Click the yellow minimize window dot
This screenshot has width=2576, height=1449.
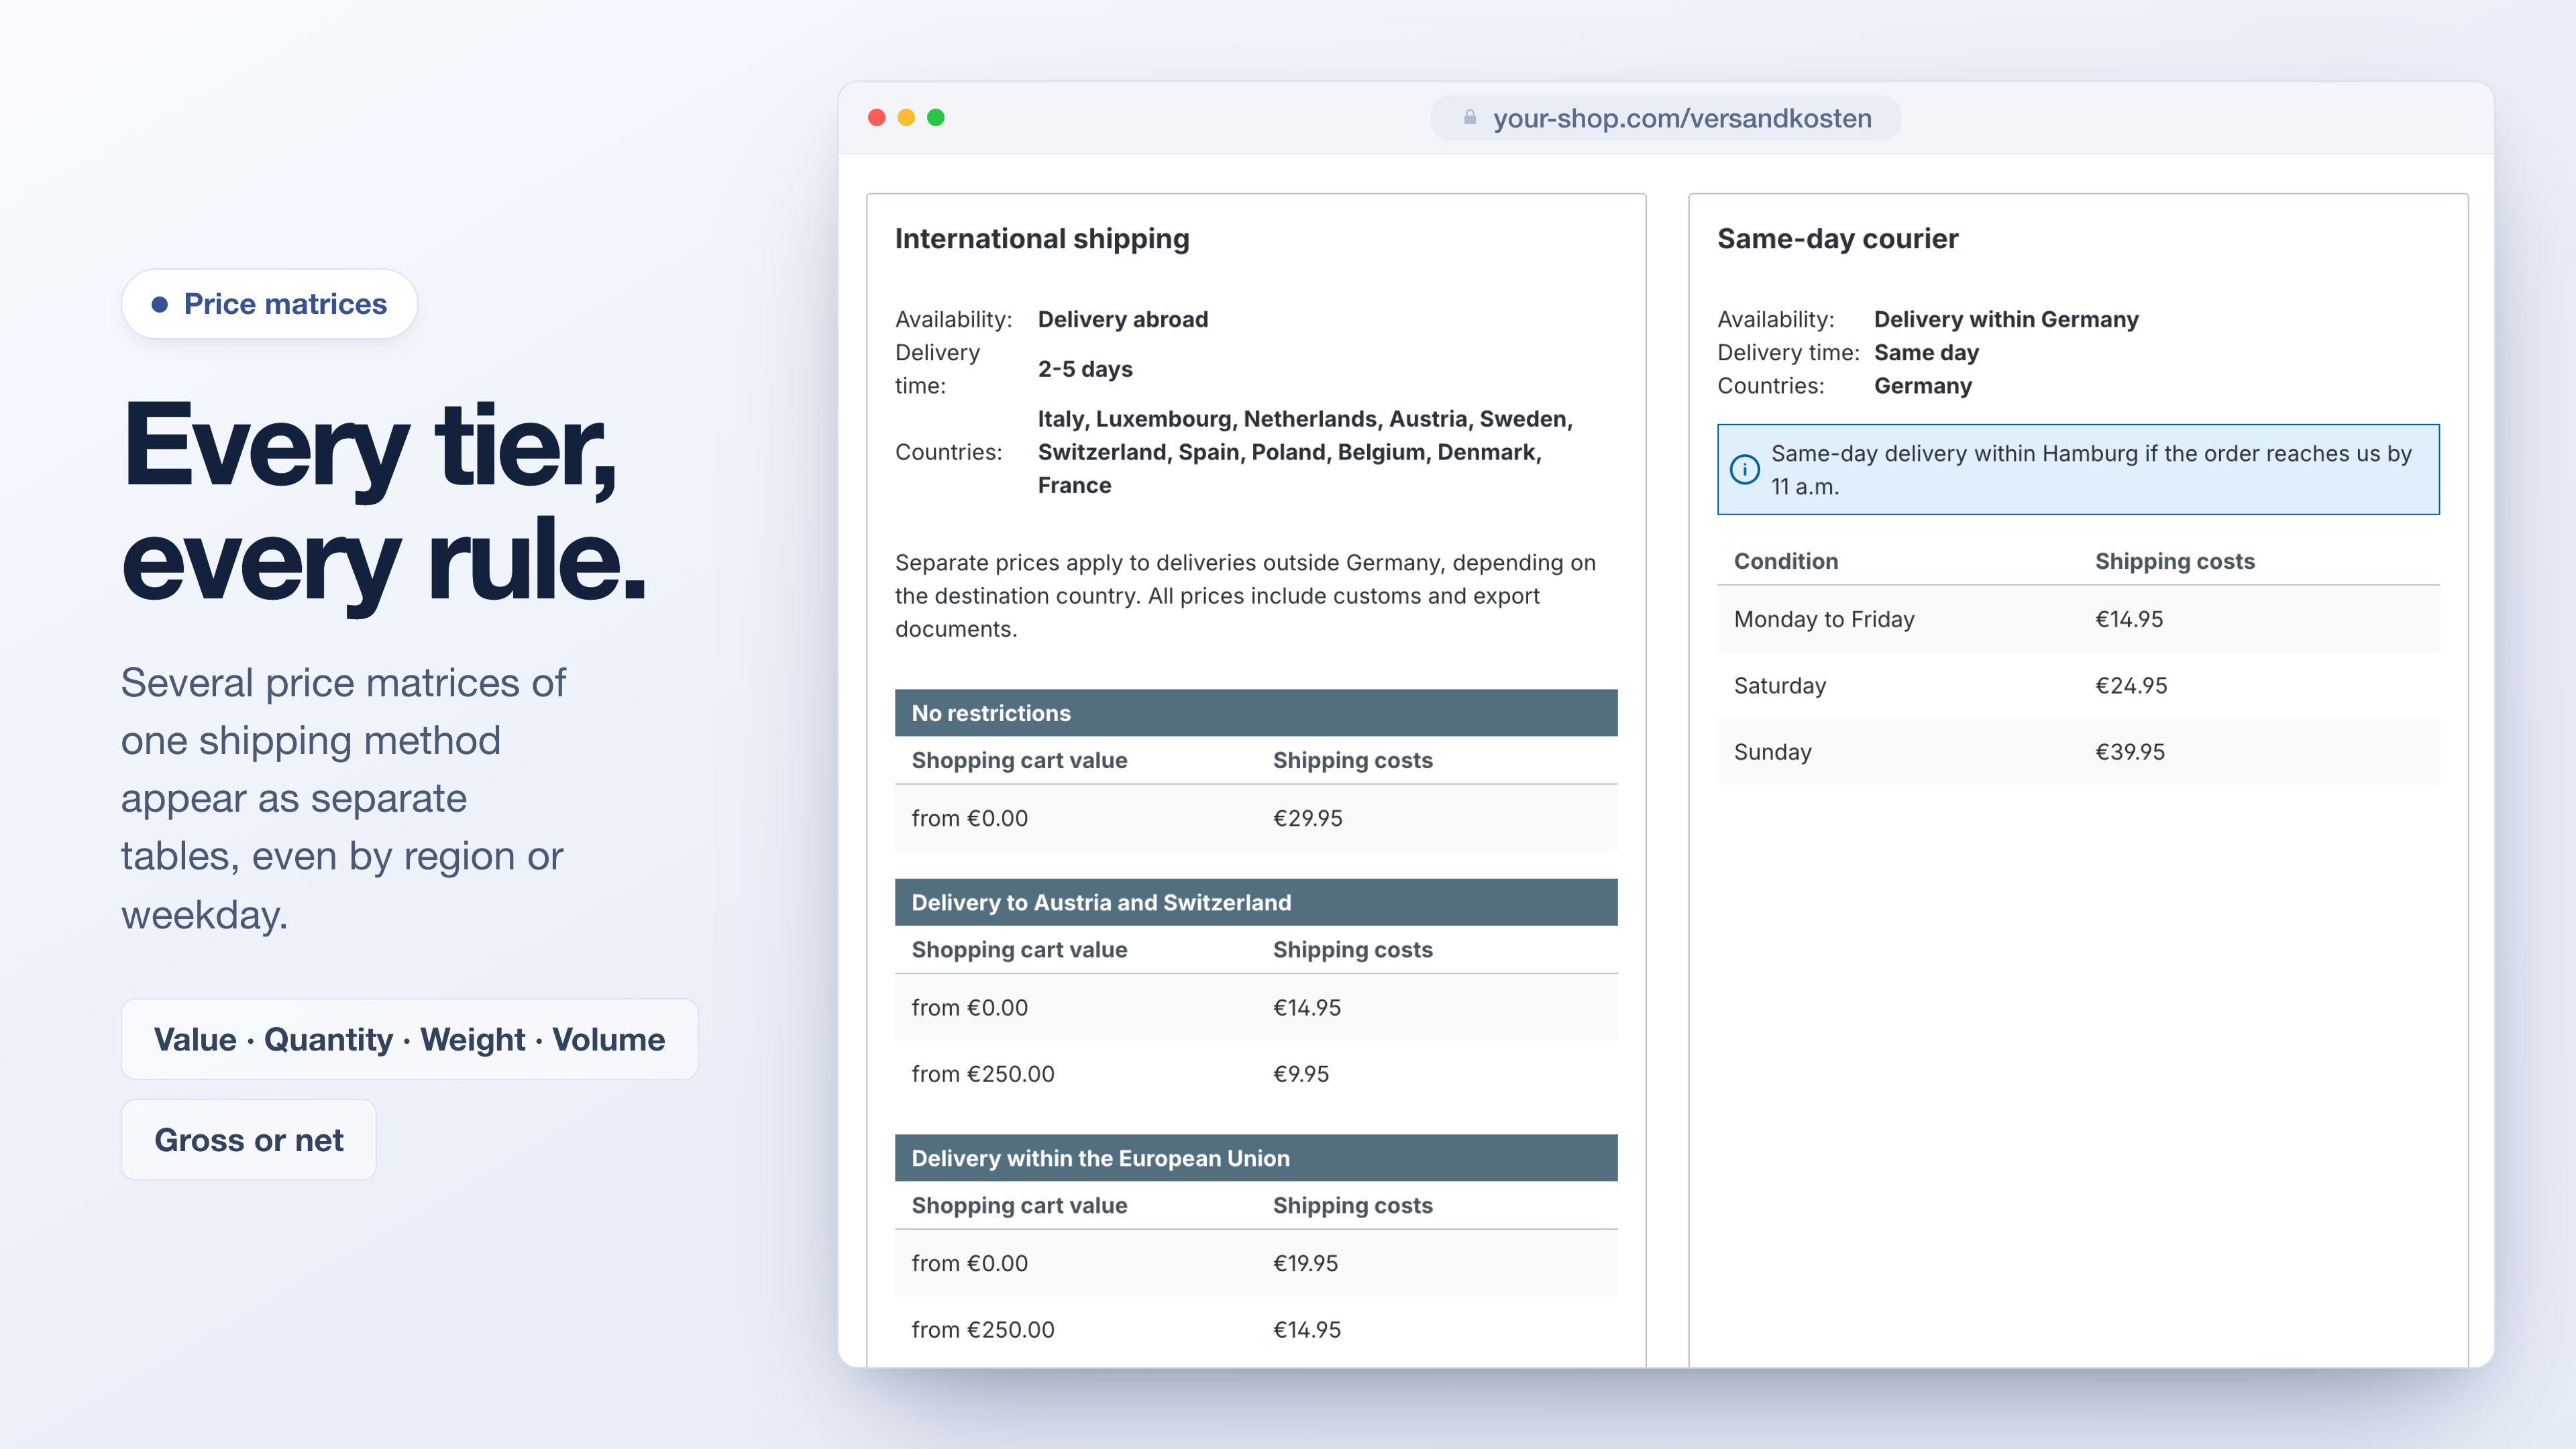[906, 117]
